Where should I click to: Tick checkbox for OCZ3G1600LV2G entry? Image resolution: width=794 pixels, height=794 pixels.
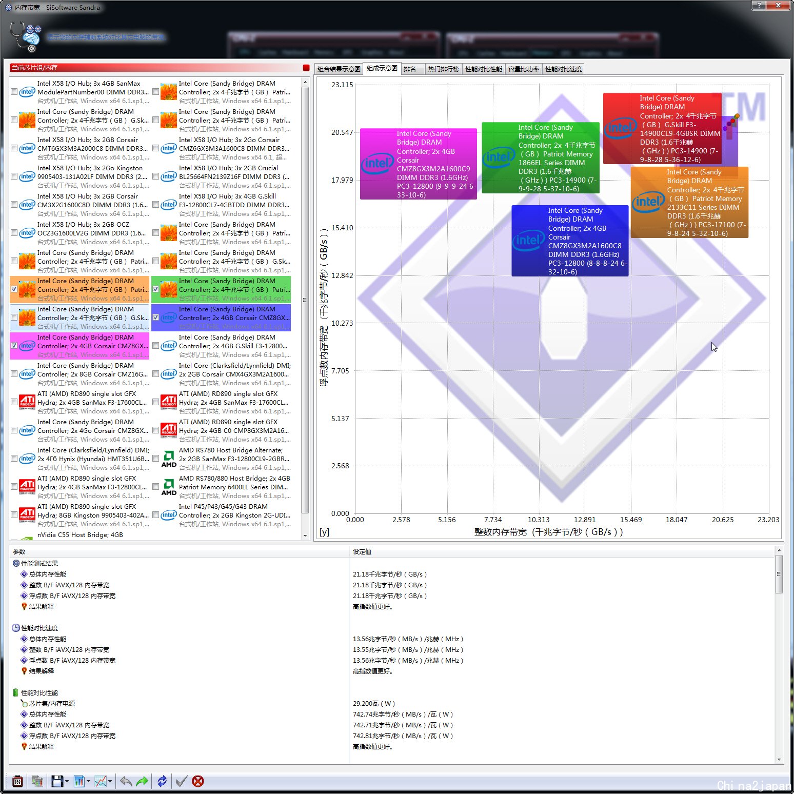click(x=14, y=233)
